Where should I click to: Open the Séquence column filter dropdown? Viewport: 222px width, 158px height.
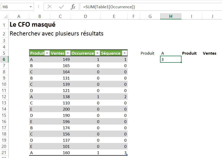click(x=124, y=53)
